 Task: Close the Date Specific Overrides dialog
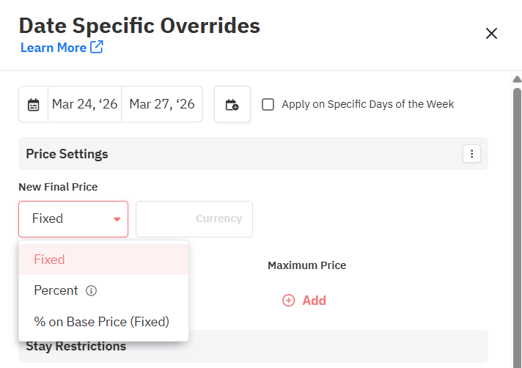(491, 33)
